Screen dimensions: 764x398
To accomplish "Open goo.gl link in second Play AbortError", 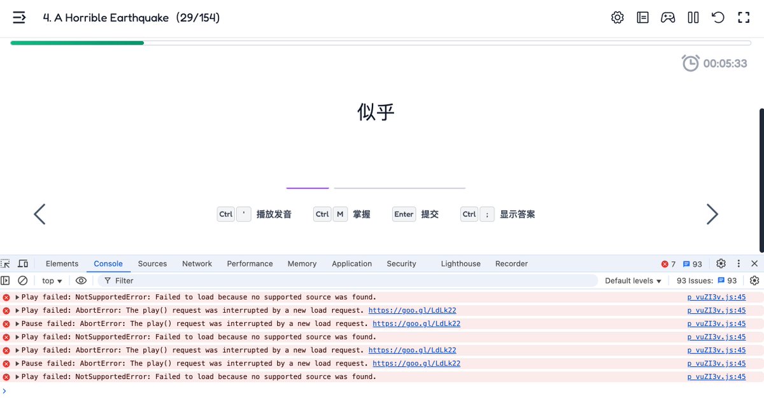I will click(413, 350).
